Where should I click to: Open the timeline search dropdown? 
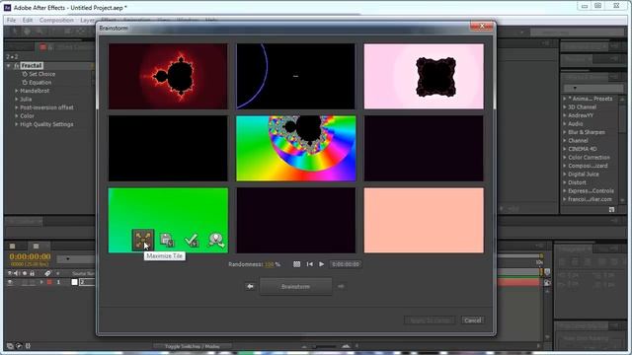(x=67, y=258)
